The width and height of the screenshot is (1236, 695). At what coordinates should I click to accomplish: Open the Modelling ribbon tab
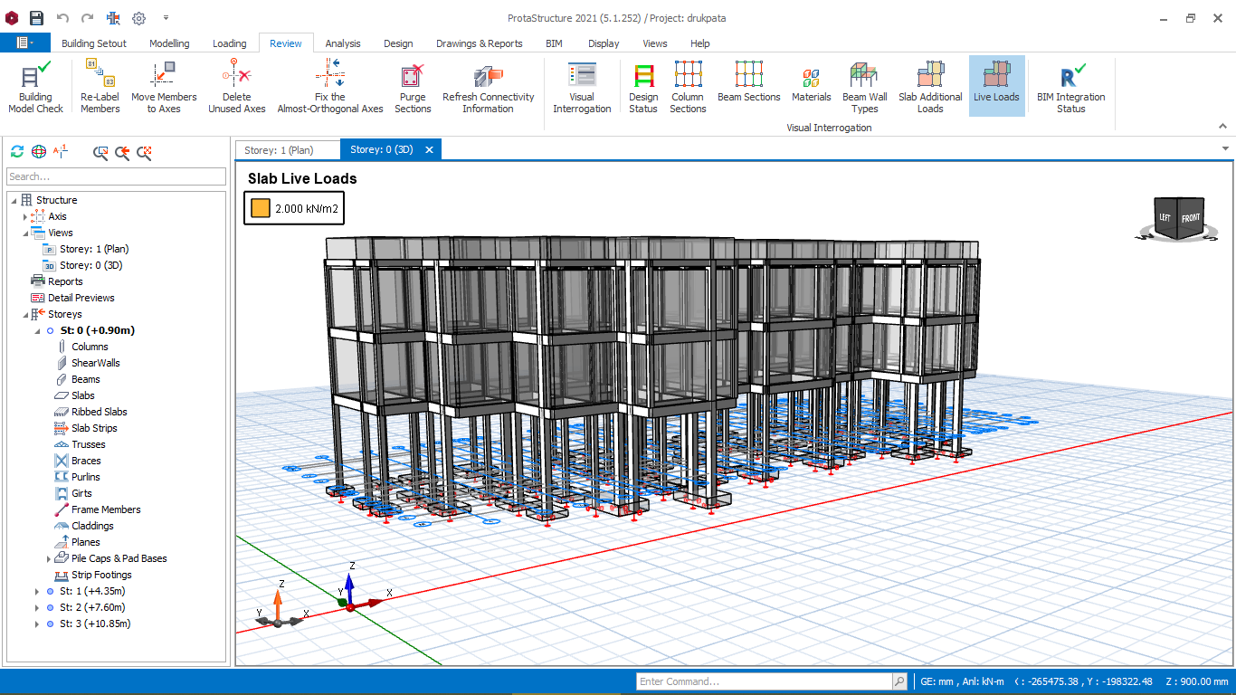pos(169,43)
